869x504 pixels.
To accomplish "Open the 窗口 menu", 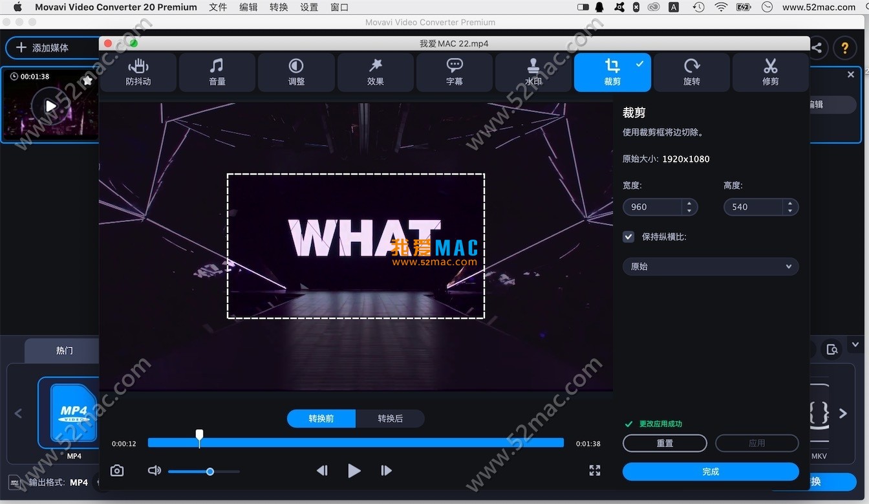I will tap(339, 7).
